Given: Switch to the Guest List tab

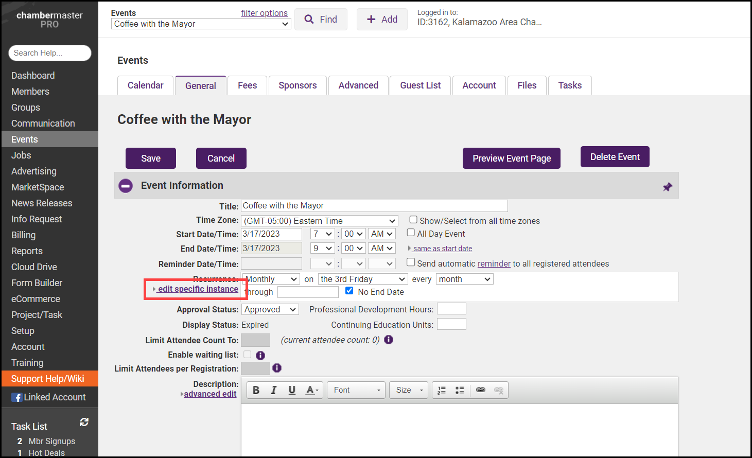Looking at the screenshot, I should (420, 85).
